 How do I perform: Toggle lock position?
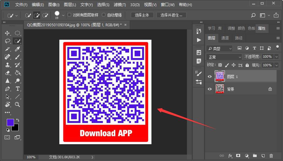(x=233, y=65)
